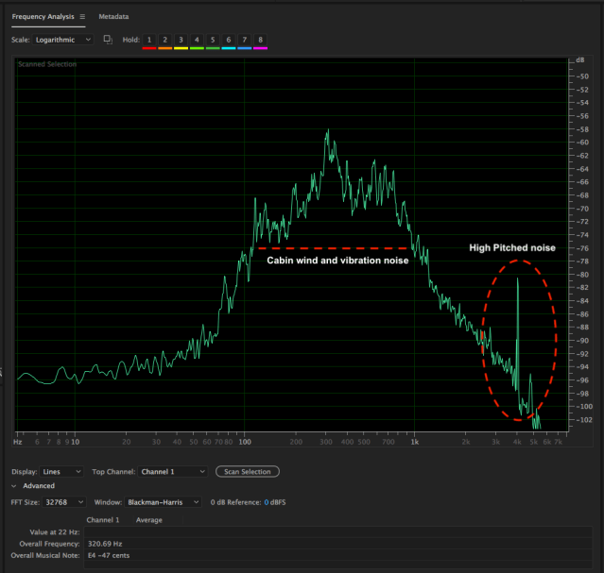Enable Hold 8 magenta button
The height and width of the screenshot is (573, 604).
coord(261,41)
